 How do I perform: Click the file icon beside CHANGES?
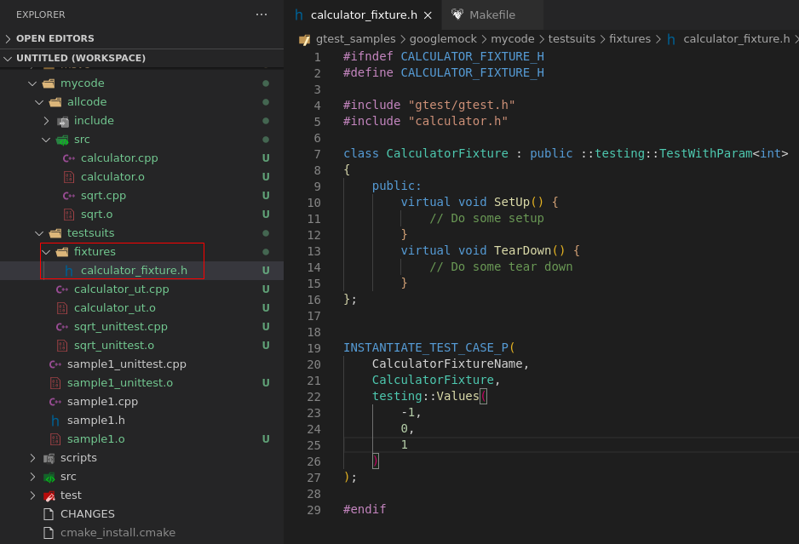tap(49, 514)
